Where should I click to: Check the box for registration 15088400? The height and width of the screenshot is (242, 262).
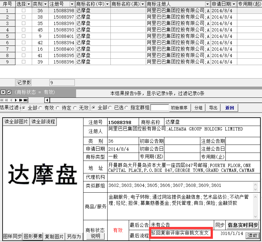click(23, 49)
